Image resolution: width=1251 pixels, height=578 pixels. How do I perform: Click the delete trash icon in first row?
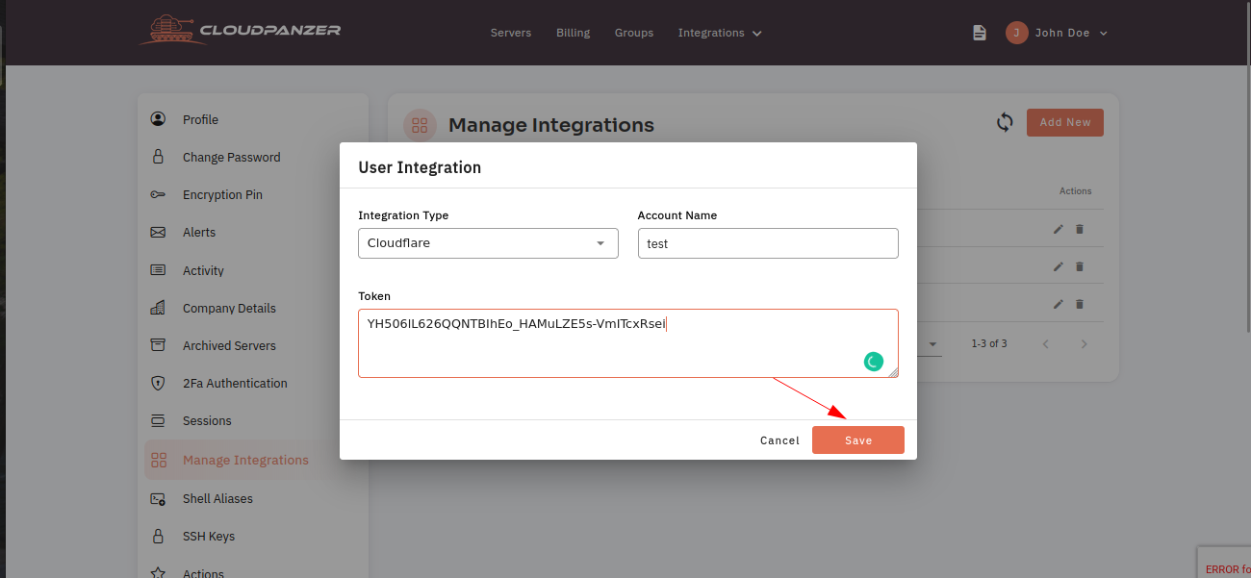pyautogui.click(x=1079, y=229)
